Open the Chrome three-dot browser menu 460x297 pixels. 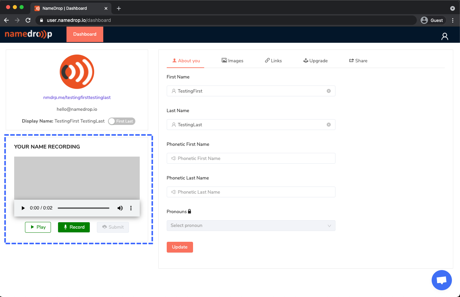point(453,20)
